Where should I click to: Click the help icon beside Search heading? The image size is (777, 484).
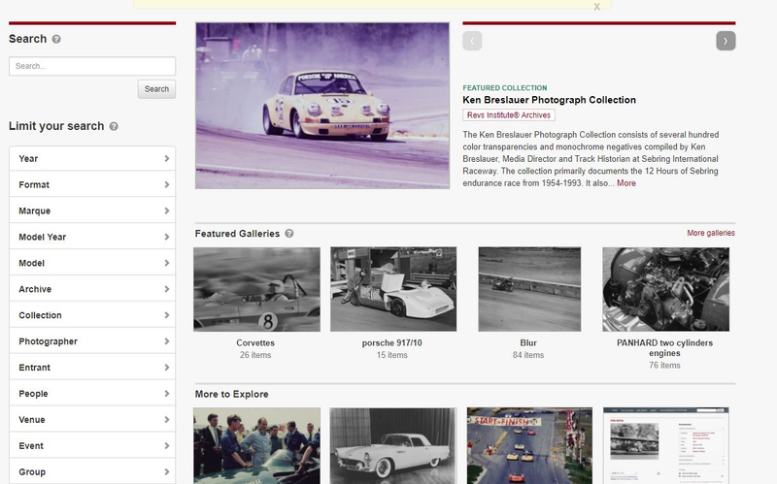click(56, 39)
